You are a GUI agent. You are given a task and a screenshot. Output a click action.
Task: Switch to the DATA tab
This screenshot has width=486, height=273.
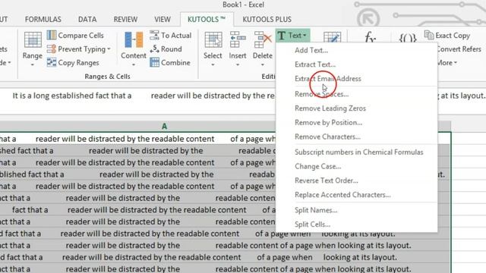[x=87, y=19]
